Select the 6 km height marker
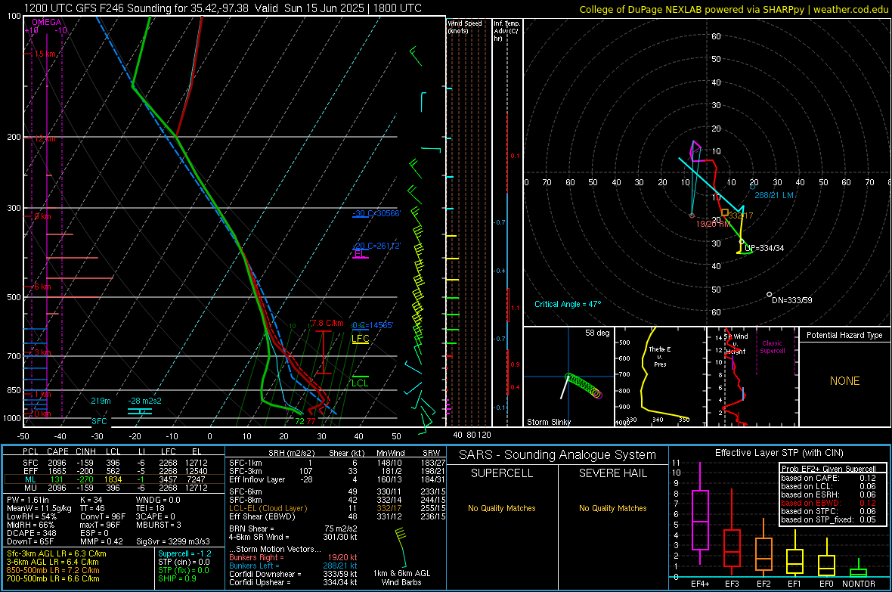Image resolution: width=892 pixels, height=592 pixels. [42, 287]
